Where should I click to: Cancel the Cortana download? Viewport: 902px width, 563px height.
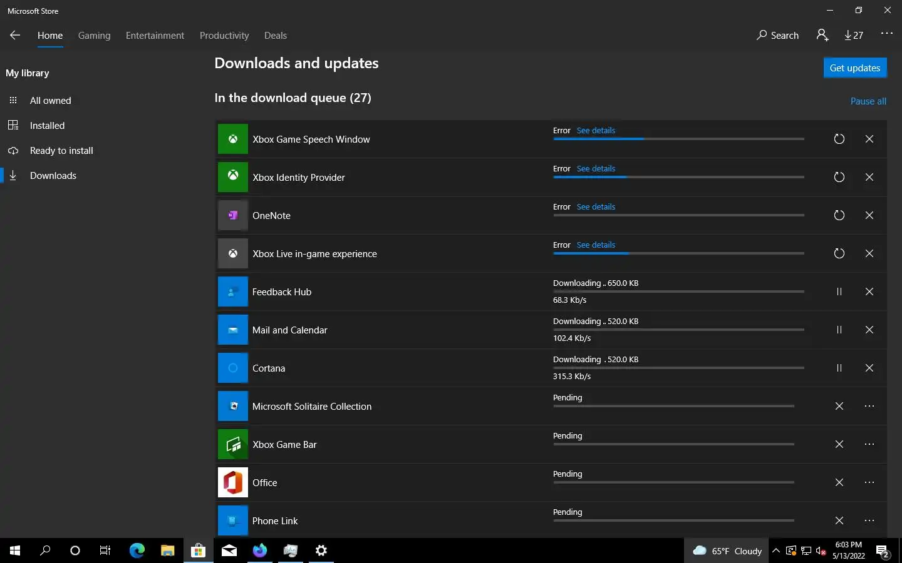(869, 368)
